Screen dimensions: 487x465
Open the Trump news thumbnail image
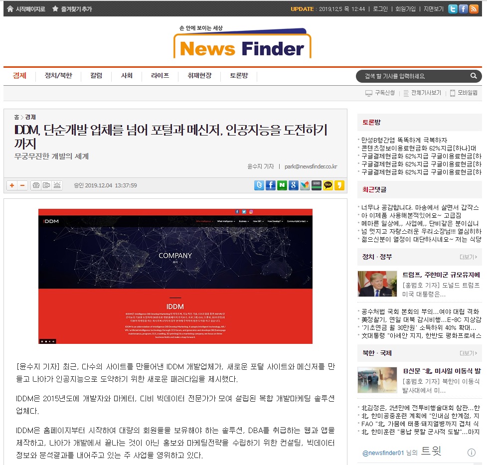377,284
